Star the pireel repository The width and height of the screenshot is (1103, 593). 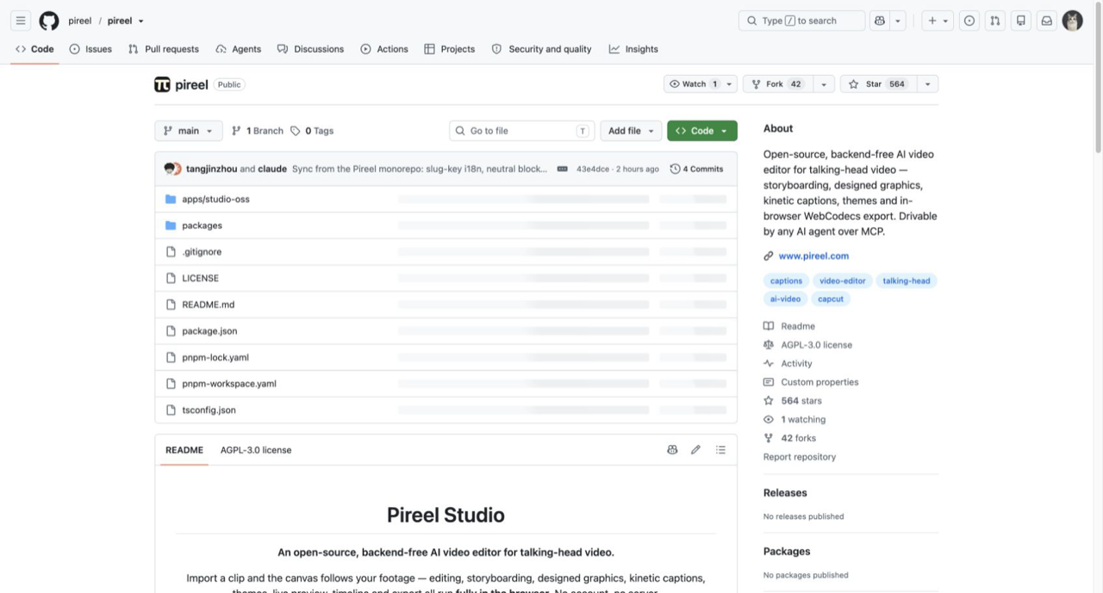tap(876, 83)
